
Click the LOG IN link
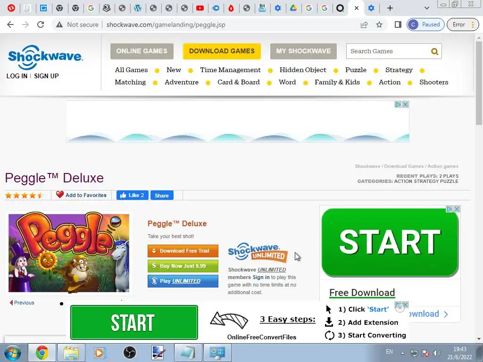tap(17, 76)
